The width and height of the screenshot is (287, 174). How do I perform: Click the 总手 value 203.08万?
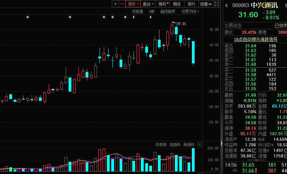pos(247,106)
